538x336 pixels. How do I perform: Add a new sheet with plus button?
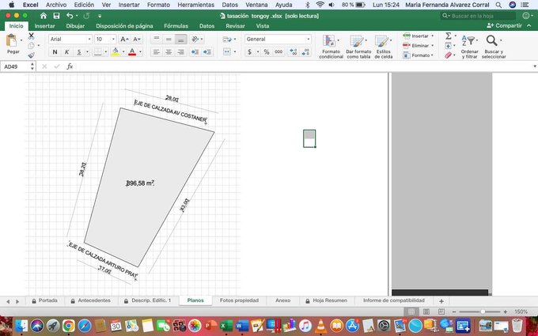441,300
